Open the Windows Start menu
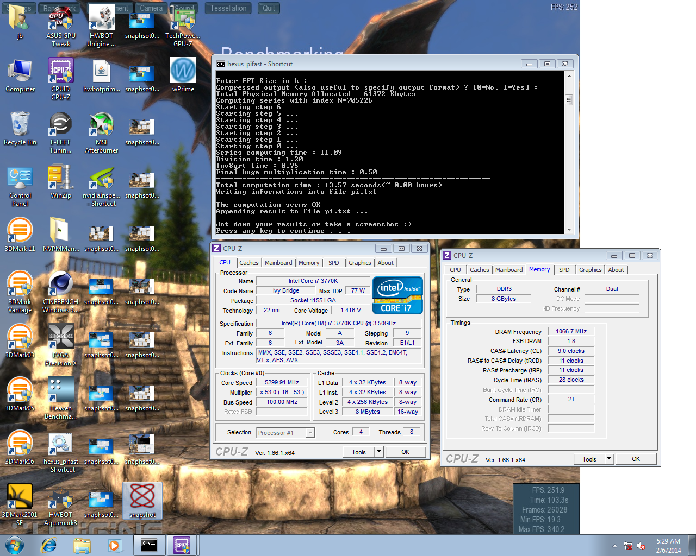The height and width of the screenshot is (556, 696). pyautogui.click(x=15, y=545)
